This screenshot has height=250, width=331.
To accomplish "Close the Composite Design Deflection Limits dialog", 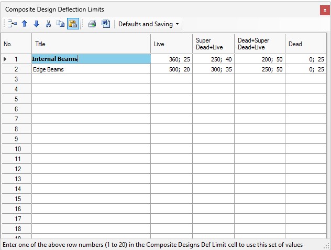I will tap(325, 10).
